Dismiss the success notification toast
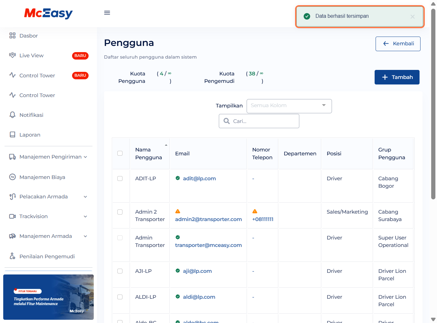The image size is (437, 323). point(412,17)
